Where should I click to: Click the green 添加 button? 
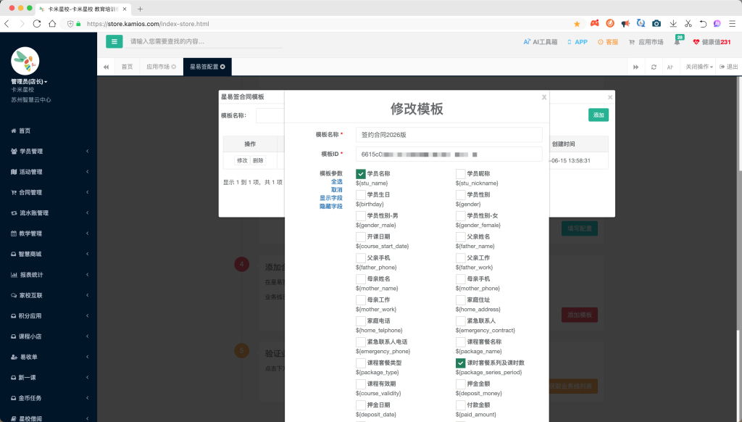599,115
